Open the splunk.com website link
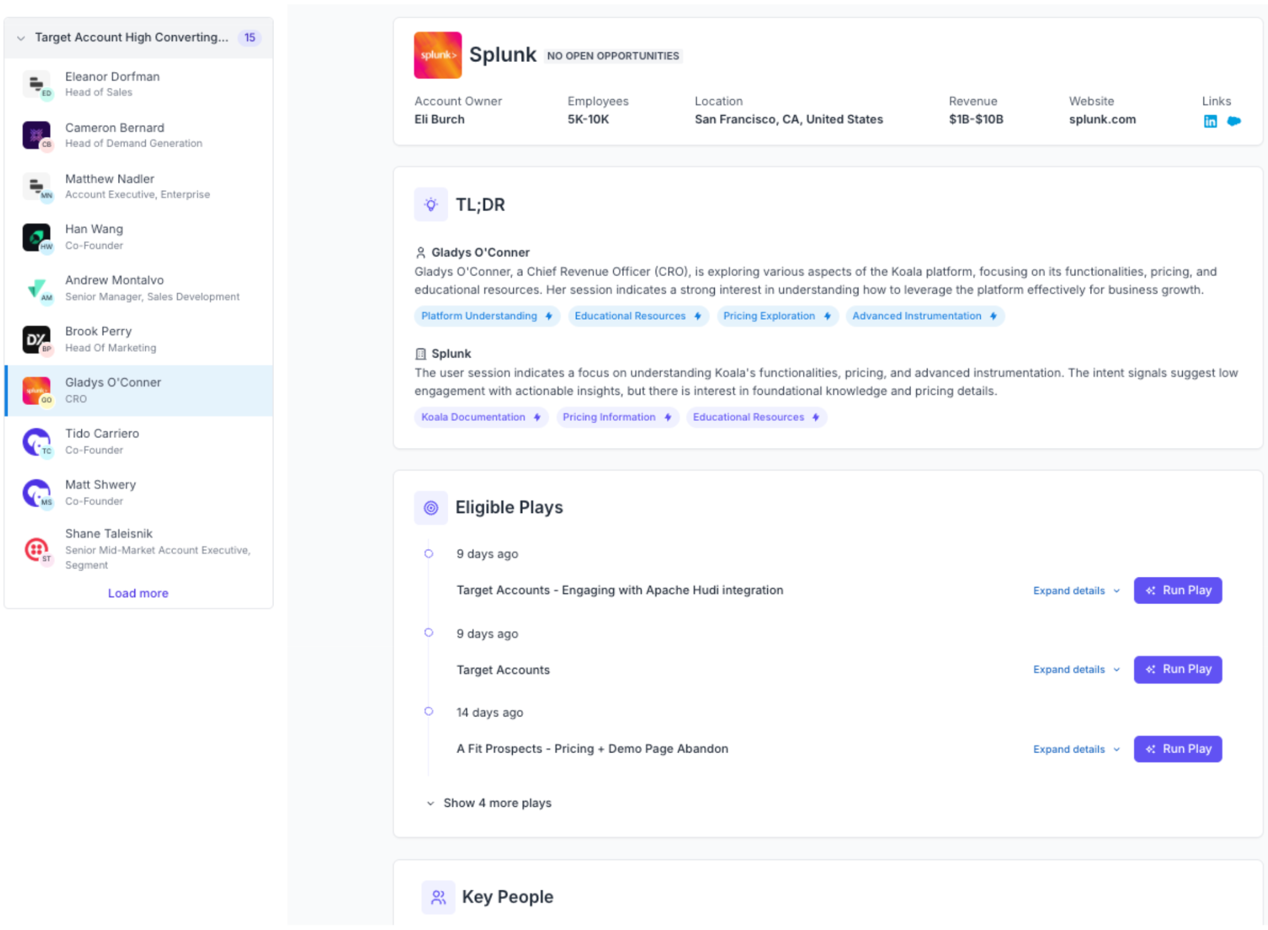The width and height of the screenshot is (1268, 930). pos(1101,119)
